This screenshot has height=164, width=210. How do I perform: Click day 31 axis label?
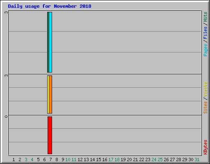click(197, 159)
